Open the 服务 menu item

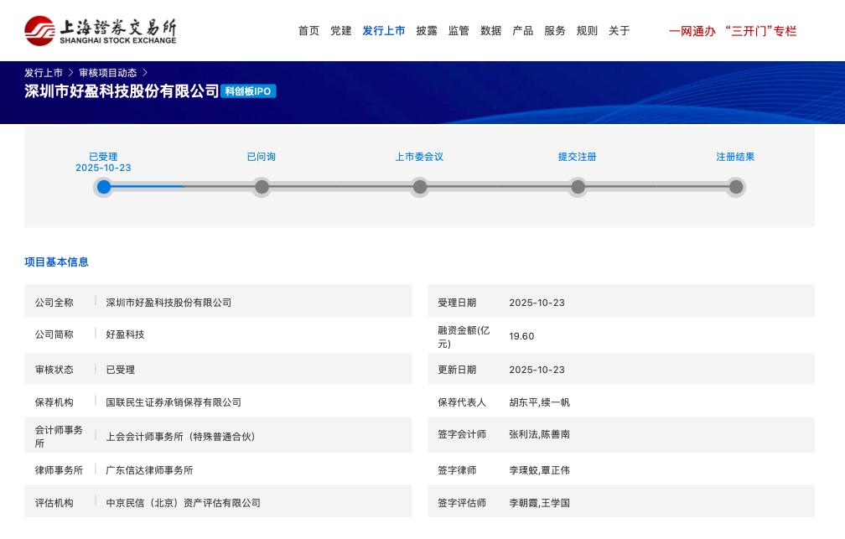coord(555,31)
